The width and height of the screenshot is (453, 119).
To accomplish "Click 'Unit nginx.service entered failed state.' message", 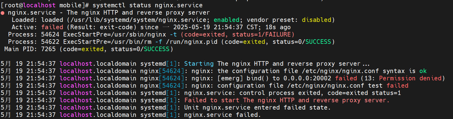I will pyautogui.click(x=257, y=107).
